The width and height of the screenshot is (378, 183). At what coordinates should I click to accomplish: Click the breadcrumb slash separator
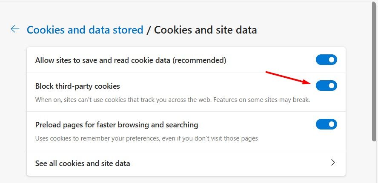point(149,30)
